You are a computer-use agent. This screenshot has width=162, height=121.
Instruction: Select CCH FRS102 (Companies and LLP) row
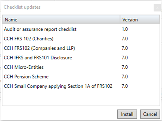[x=81, y=48]
